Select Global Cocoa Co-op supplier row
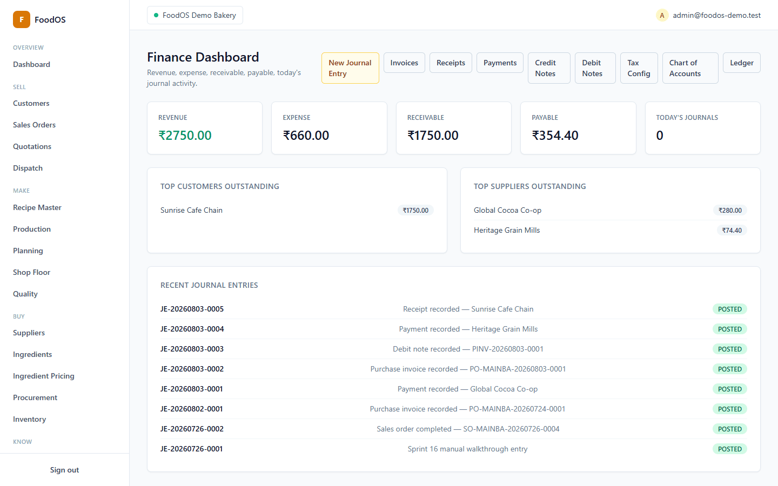 (x=611, y=210)
